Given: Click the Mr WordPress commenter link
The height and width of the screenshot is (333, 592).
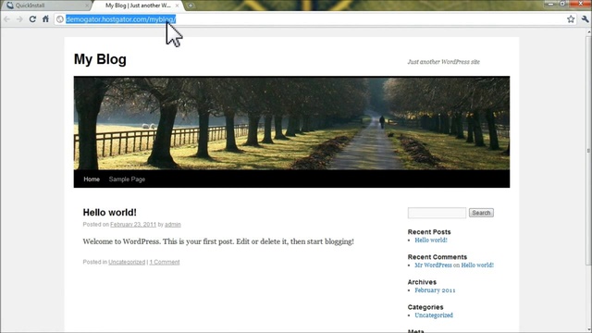Looking at the screenshot, I should tap(433, 265).
